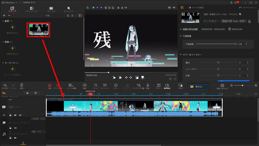The height and width of the screenshot is (146, 259).
Task: Click the preview progress slider handle
Action: 109,73
